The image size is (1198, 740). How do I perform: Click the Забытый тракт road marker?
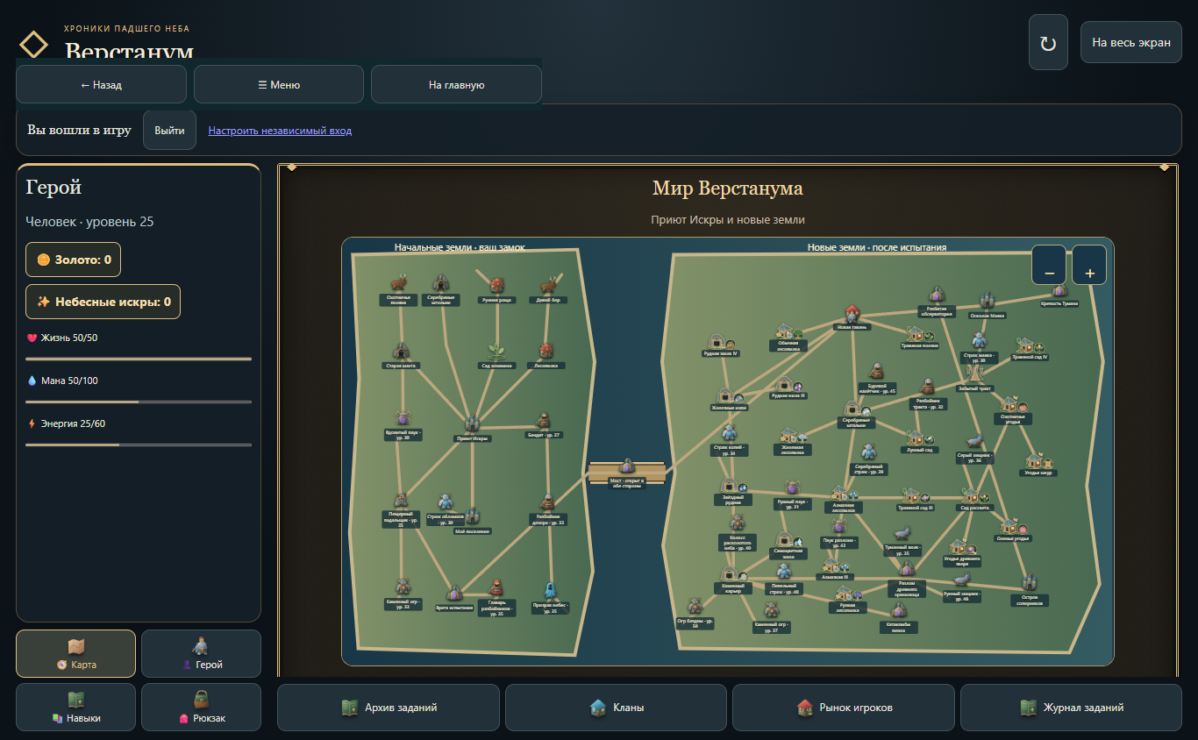[974, 374]
